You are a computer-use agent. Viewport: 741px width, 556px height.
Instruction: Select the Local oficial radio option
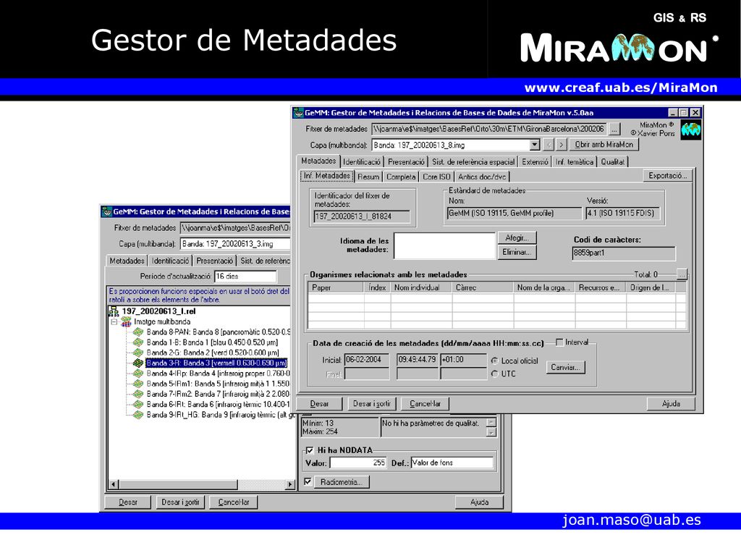[x=495, y=361]
